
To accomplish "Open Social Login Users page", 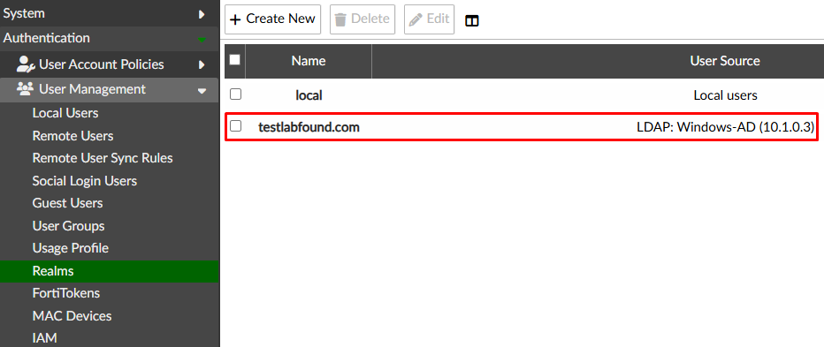I will [85, 181].
